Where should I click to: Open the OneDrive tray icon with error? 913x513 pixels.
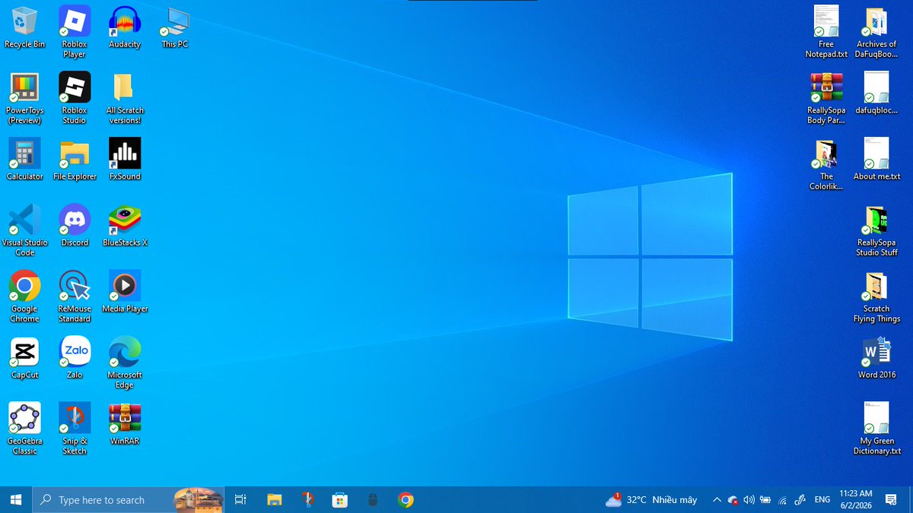[733, 499]
